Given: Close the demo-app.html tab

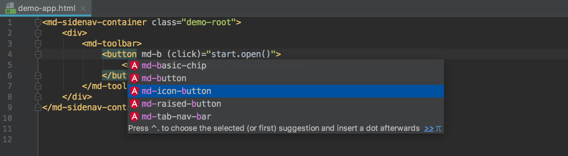Looking at the screenshot, I should coord(83,8).
